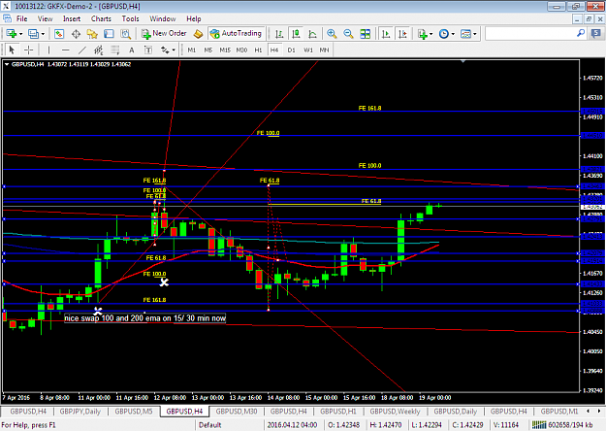Switch to the GBPUSD,Weekly tab

395,412
